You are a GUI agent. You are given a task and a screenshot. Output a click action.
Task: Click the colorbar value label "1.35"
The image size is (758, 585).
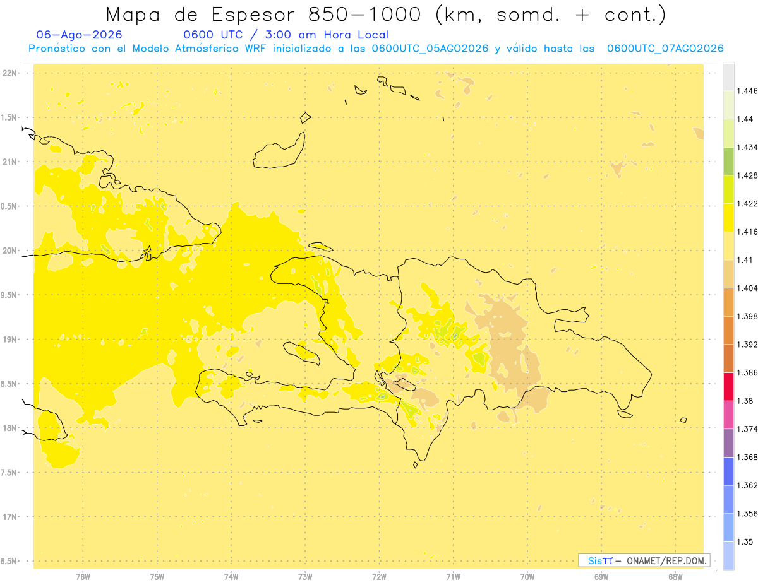tap(745, 541)
